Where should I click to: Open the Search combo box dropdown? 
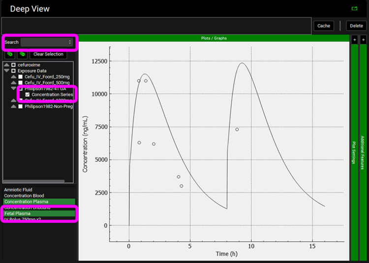(x=70, y=42)
